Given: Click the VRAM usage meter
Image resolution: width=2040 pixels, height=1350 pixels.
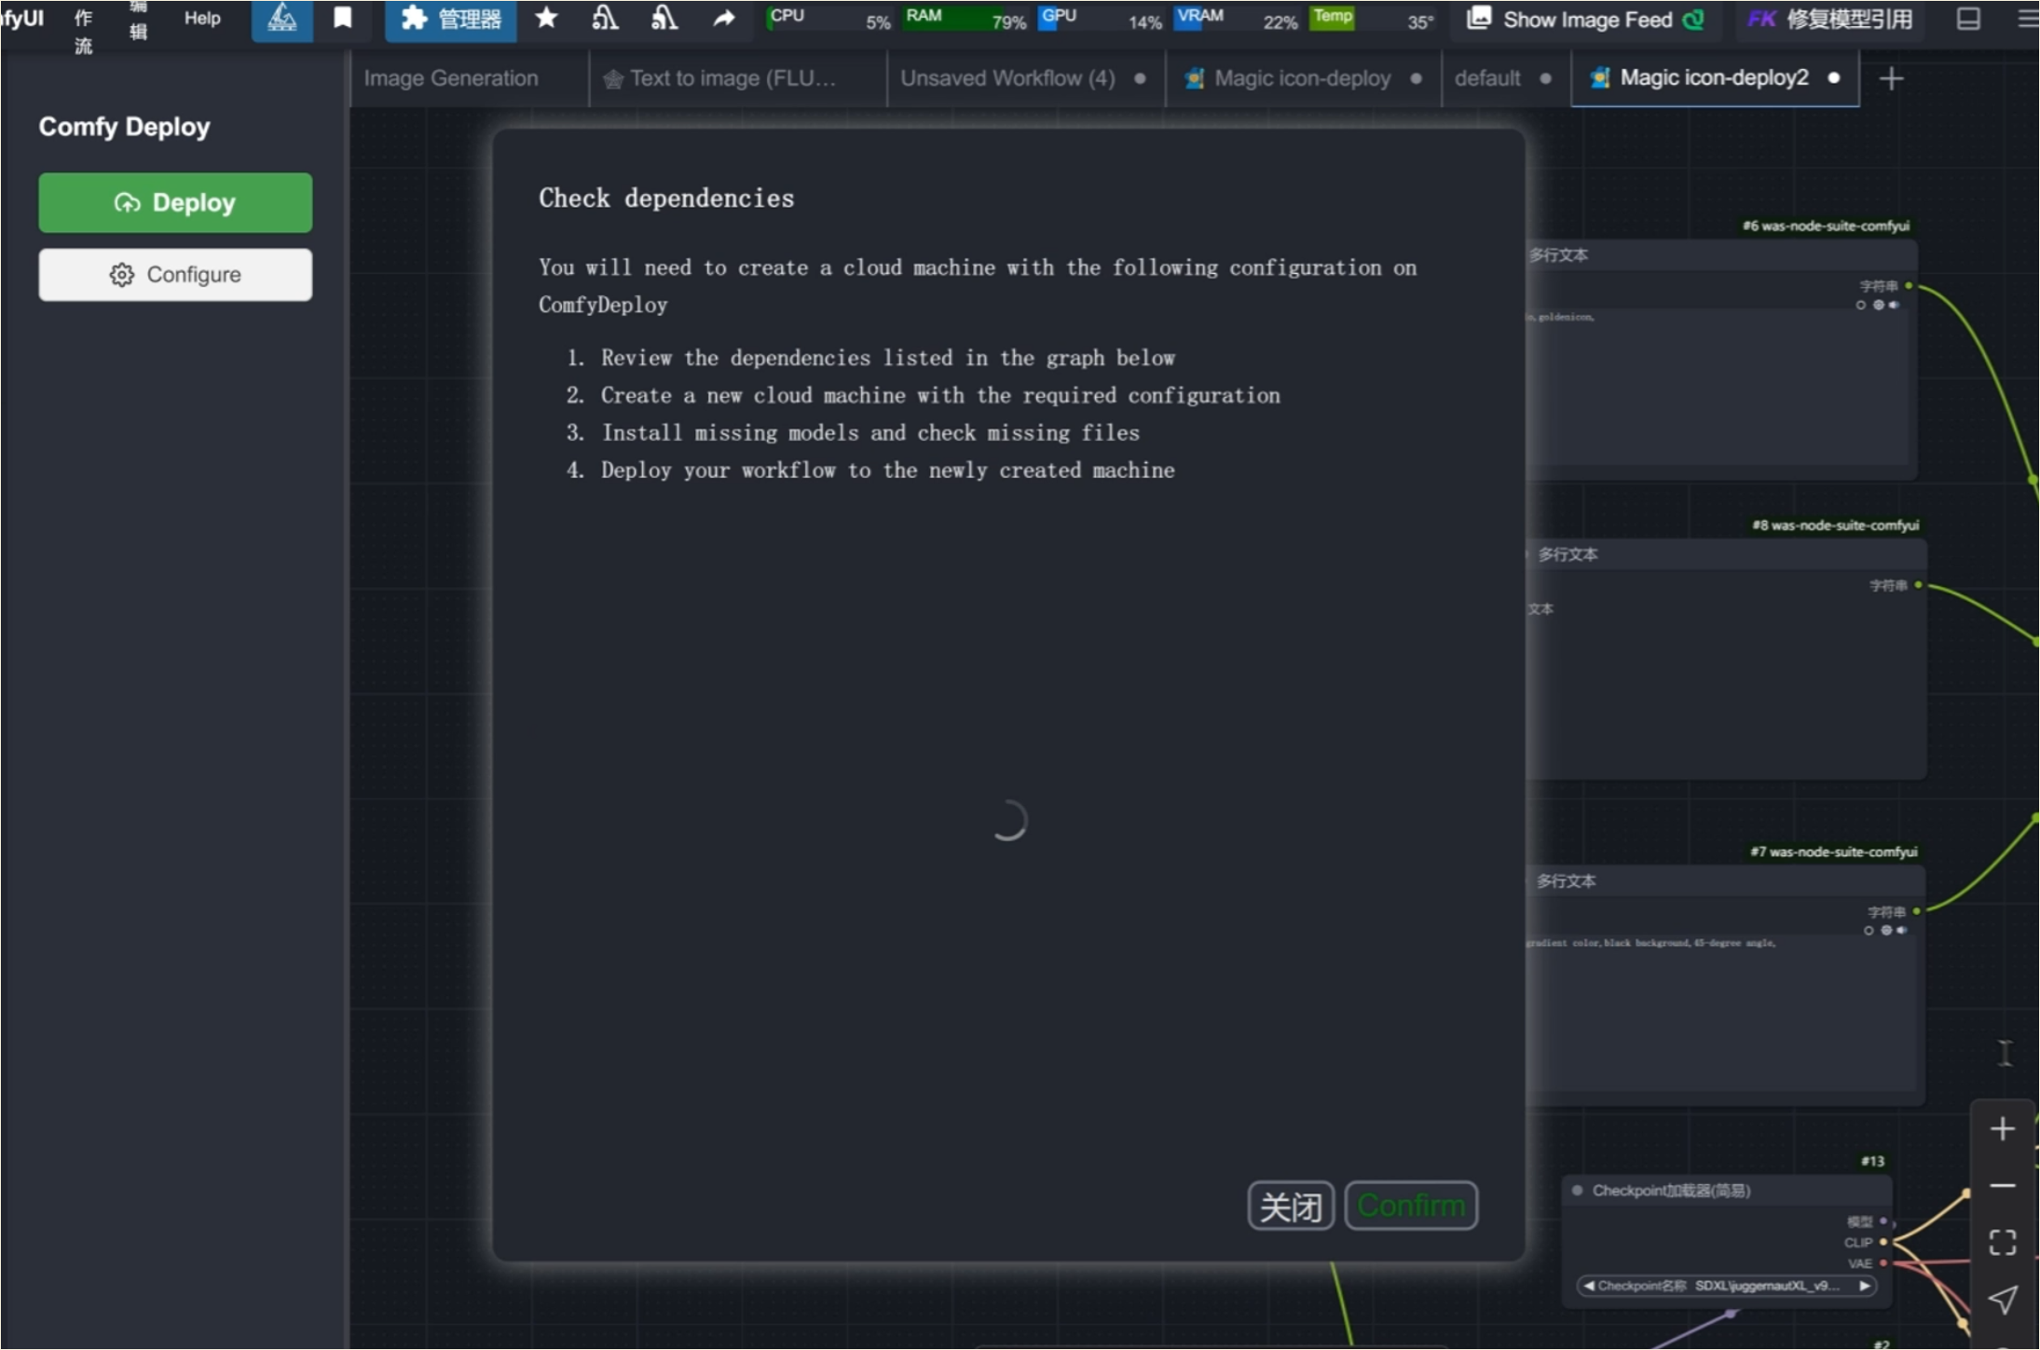Looking at the screenshot, I should [1236, 19].
